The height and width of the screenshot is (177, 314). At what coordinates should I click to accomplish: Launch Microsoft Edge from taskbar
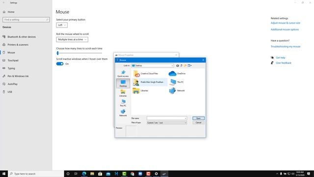click(x=84, y=174)
